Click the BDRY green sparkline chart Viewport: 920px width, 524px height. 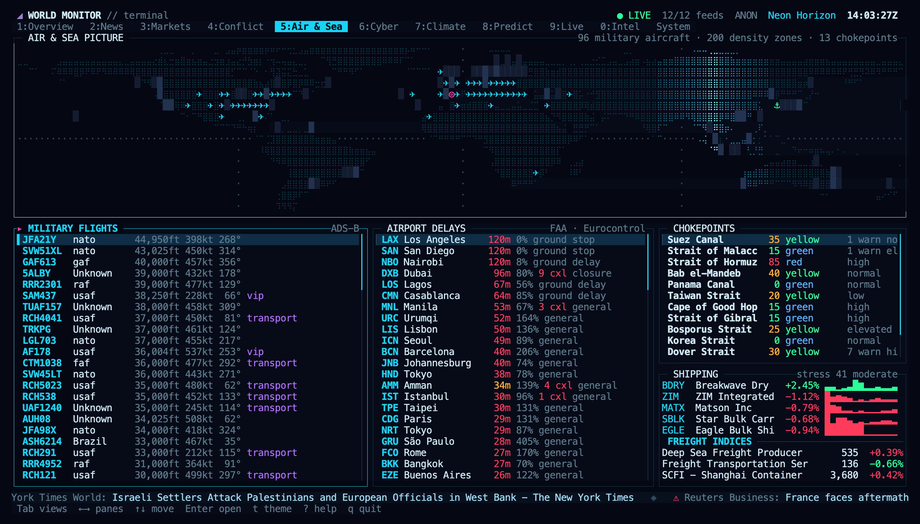click(x=861, y=385)
